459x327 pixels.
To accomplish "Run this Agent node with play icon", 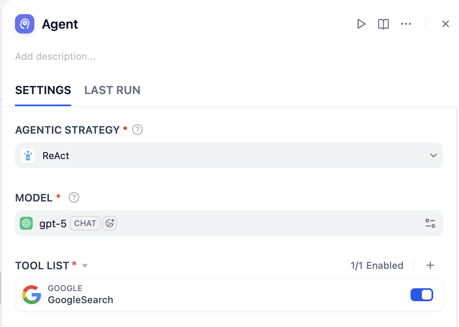I will tap(361, 24).
